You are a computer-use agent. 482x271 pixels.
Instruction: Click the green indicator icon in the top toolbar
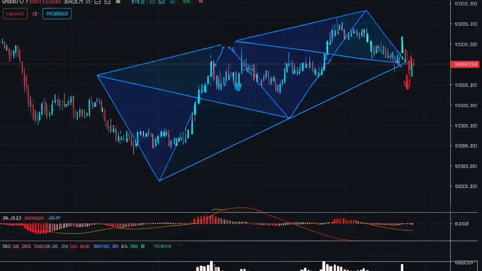(x=118, y=2)
